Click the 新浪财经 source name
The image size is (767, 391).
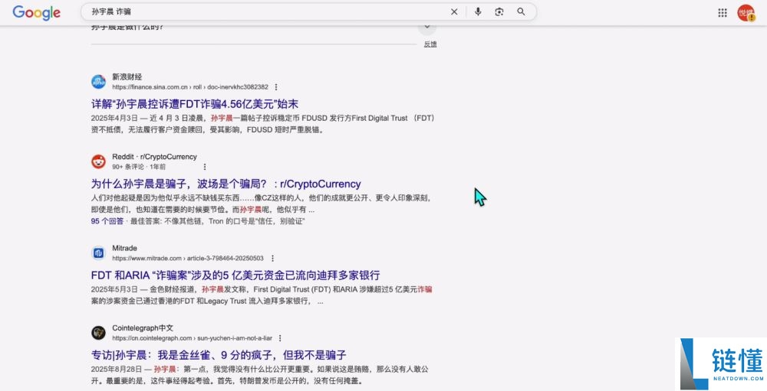[x=127, y=77]
